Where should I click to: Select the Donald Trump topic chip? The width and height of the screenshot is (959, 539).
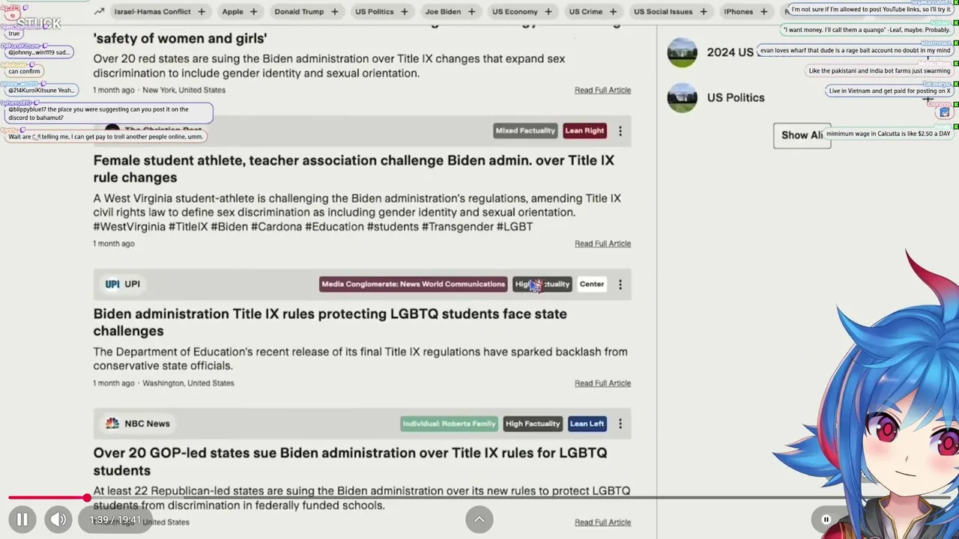(299, 11)
